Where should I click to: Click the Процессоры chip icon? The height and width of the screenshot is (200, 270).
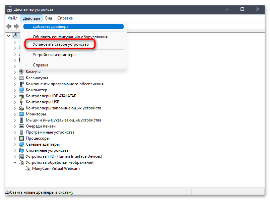click(21, 138)
